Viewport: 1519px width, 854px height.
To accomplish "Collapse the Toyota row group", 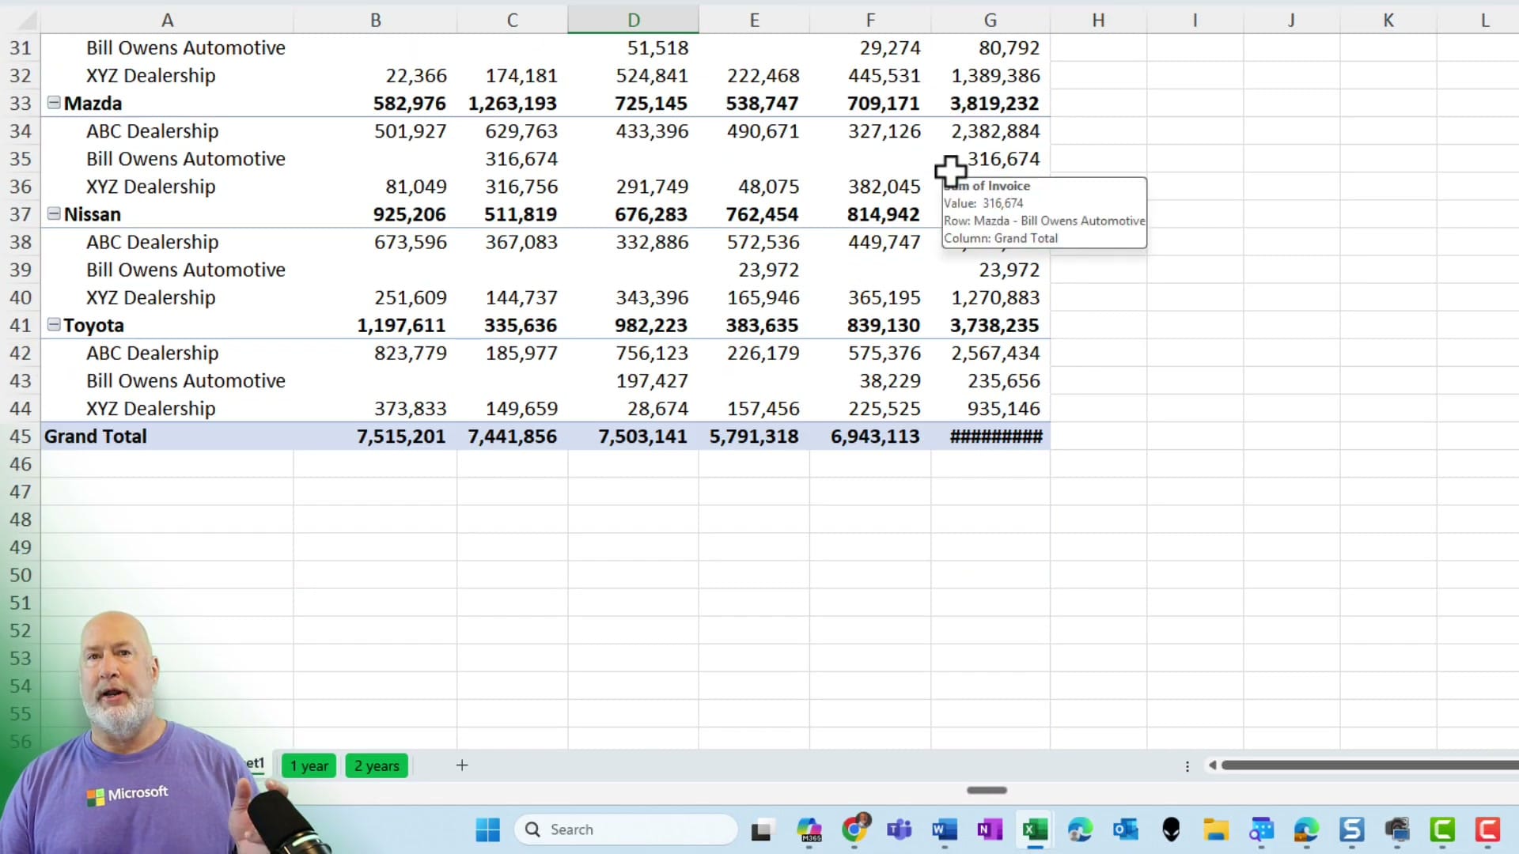I will coord(52,325).
